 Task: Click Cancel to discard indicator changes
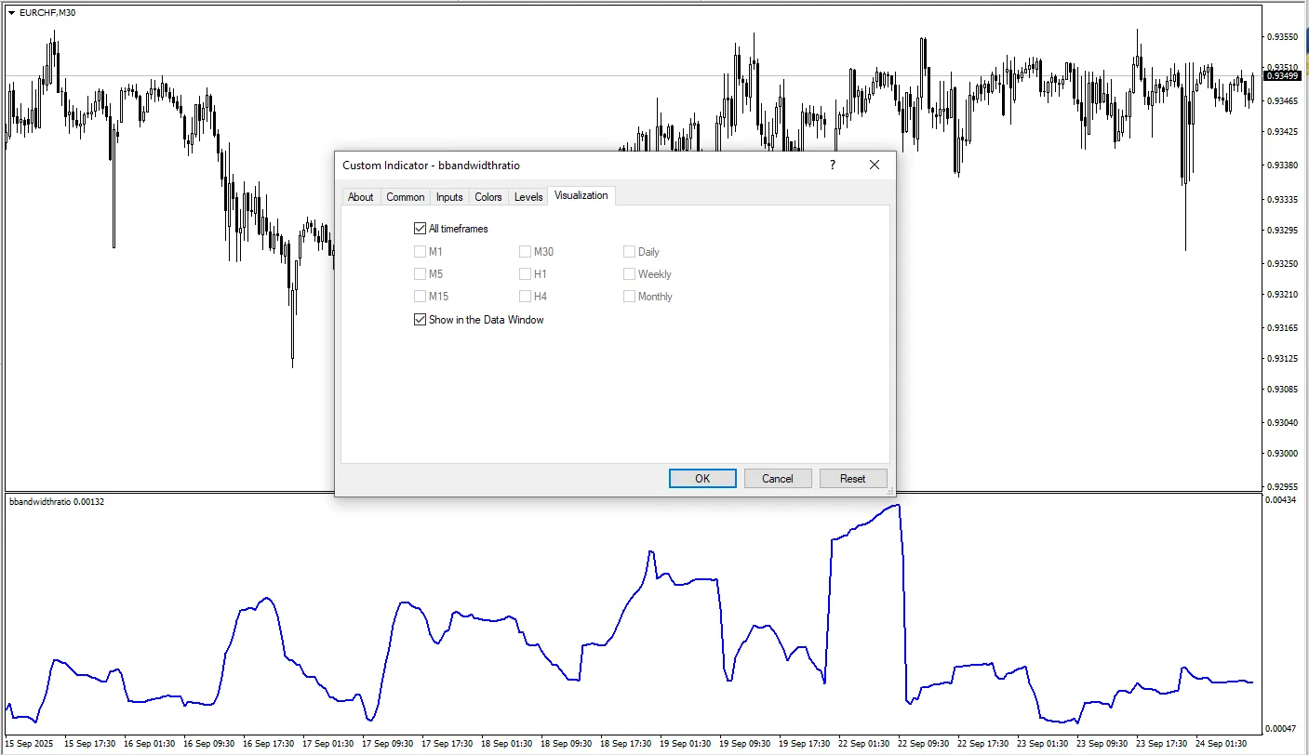click(777, 479)
